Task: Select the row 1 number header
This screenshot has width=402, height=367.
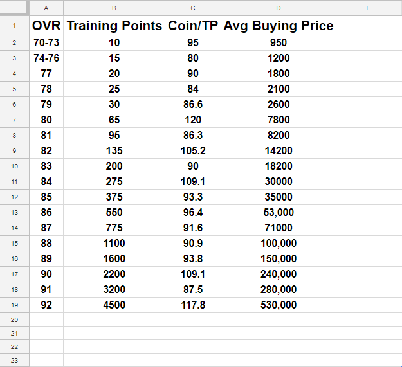Action: click(x=14, y=26)
